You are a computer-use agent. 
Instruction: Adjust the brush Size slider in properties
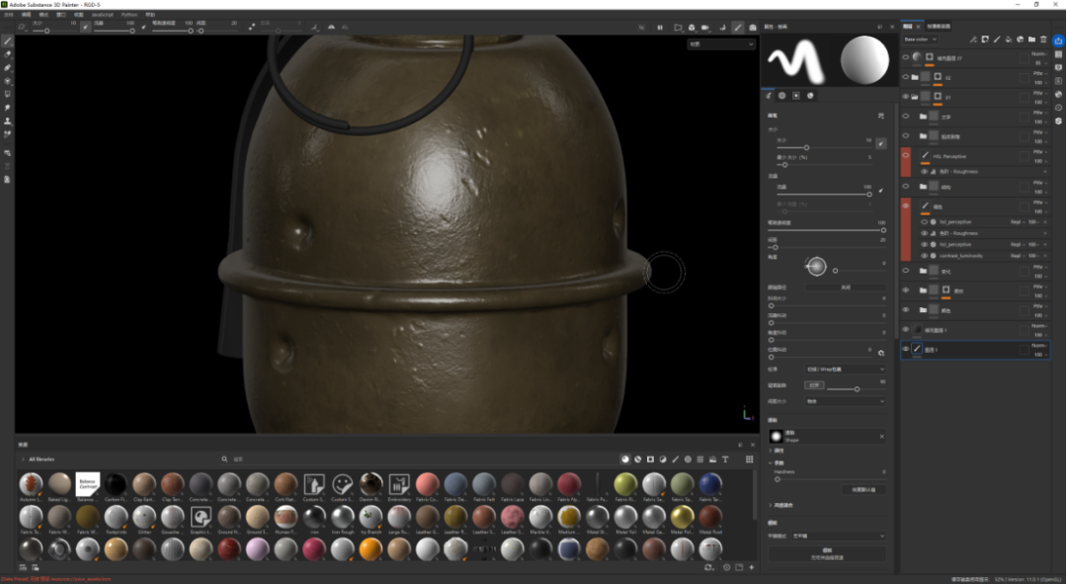(825, 147)
